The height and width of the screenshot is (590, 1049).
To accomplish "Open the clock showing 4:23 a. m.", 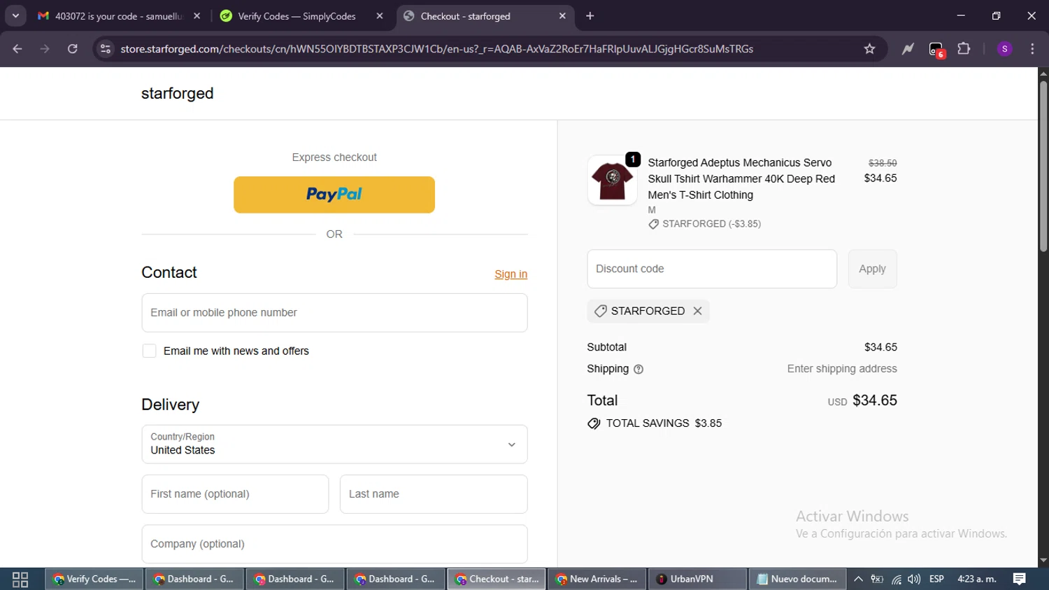I will [977, 580].
